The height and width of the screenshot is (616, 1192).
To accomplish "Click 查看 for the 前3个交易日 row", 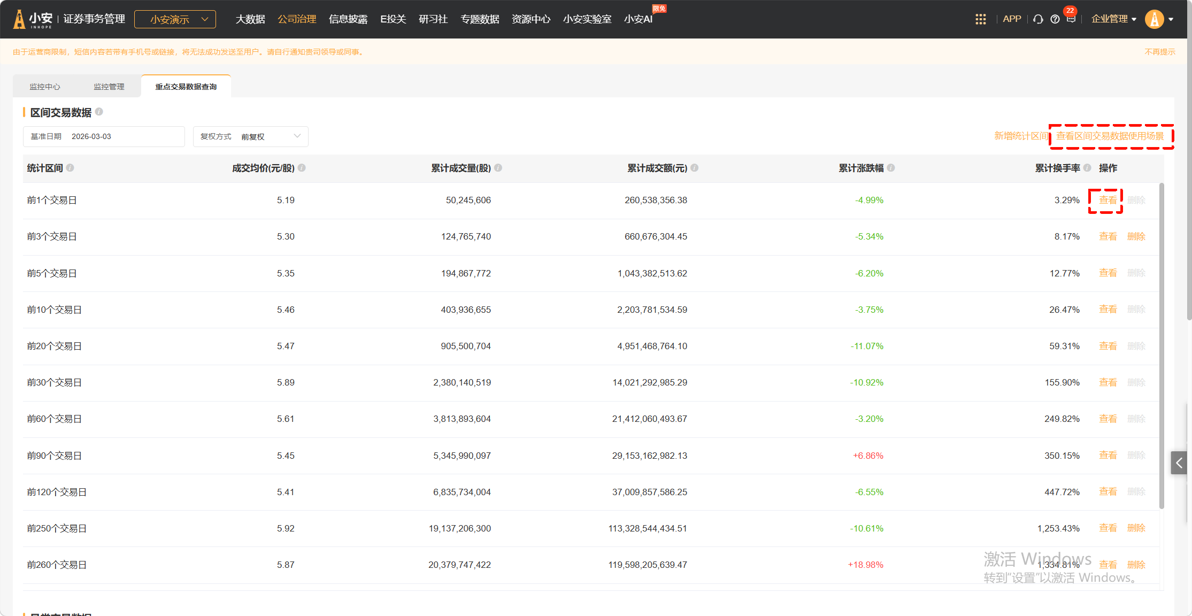I will pyautogui.click(x=1108, y=236).
